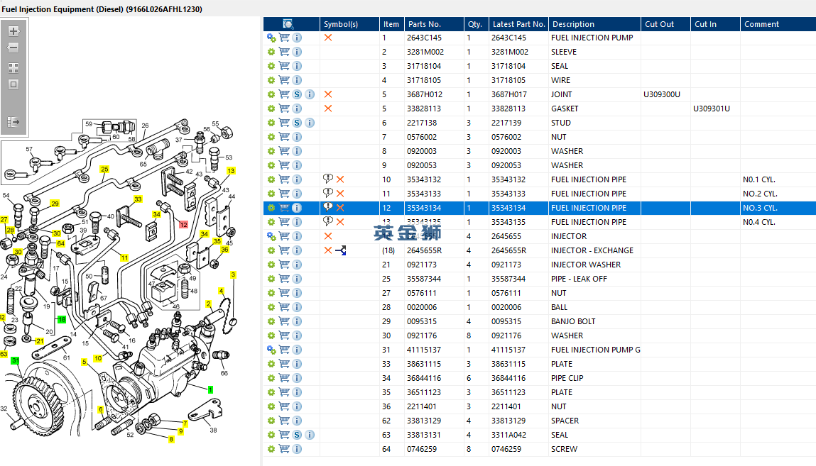This screenshot has width=816, height=466.
Task: Select callout 13 on the diagram
Action: (231, 170)
